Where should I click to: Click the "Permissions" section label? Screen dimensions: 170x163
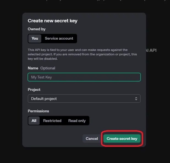pos(38,111)
